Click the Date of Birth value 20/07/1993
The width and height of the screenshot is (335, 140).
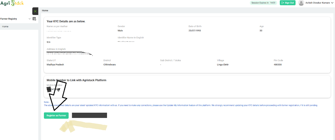pyautogui.click(x=195, y=31)
